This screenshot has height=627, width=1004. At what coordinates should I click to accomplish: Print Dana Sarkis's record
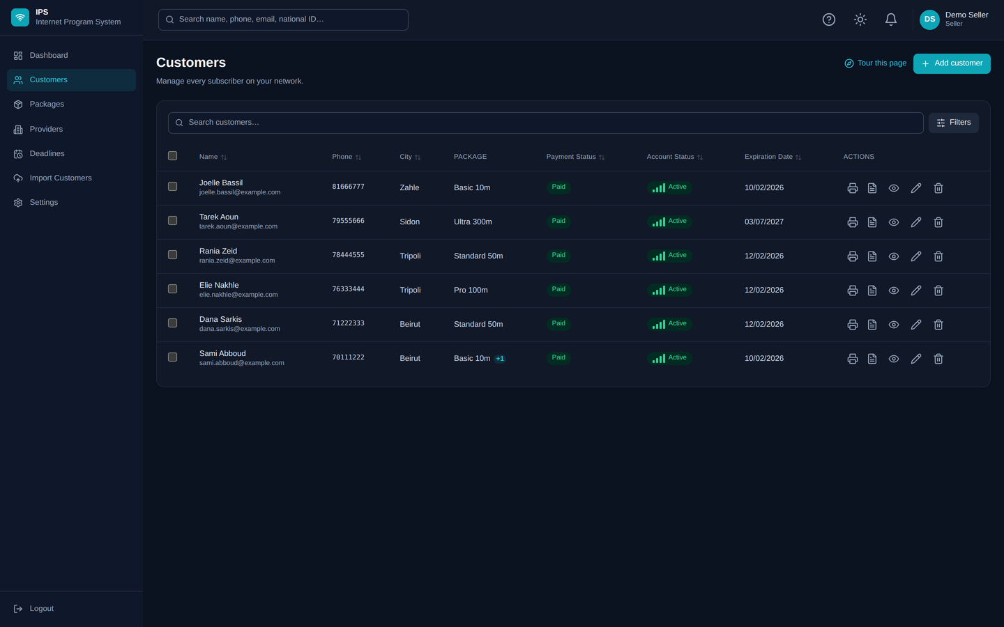click(852, 325)
